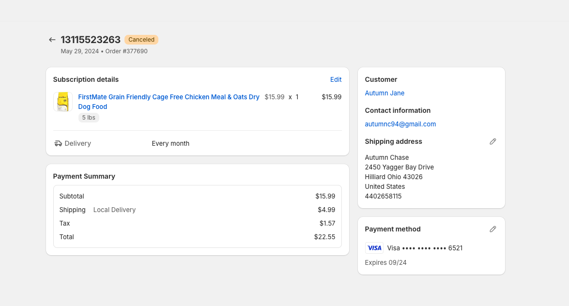Click the delivery truck icon
569x306 pixels.
pos(58,143)
